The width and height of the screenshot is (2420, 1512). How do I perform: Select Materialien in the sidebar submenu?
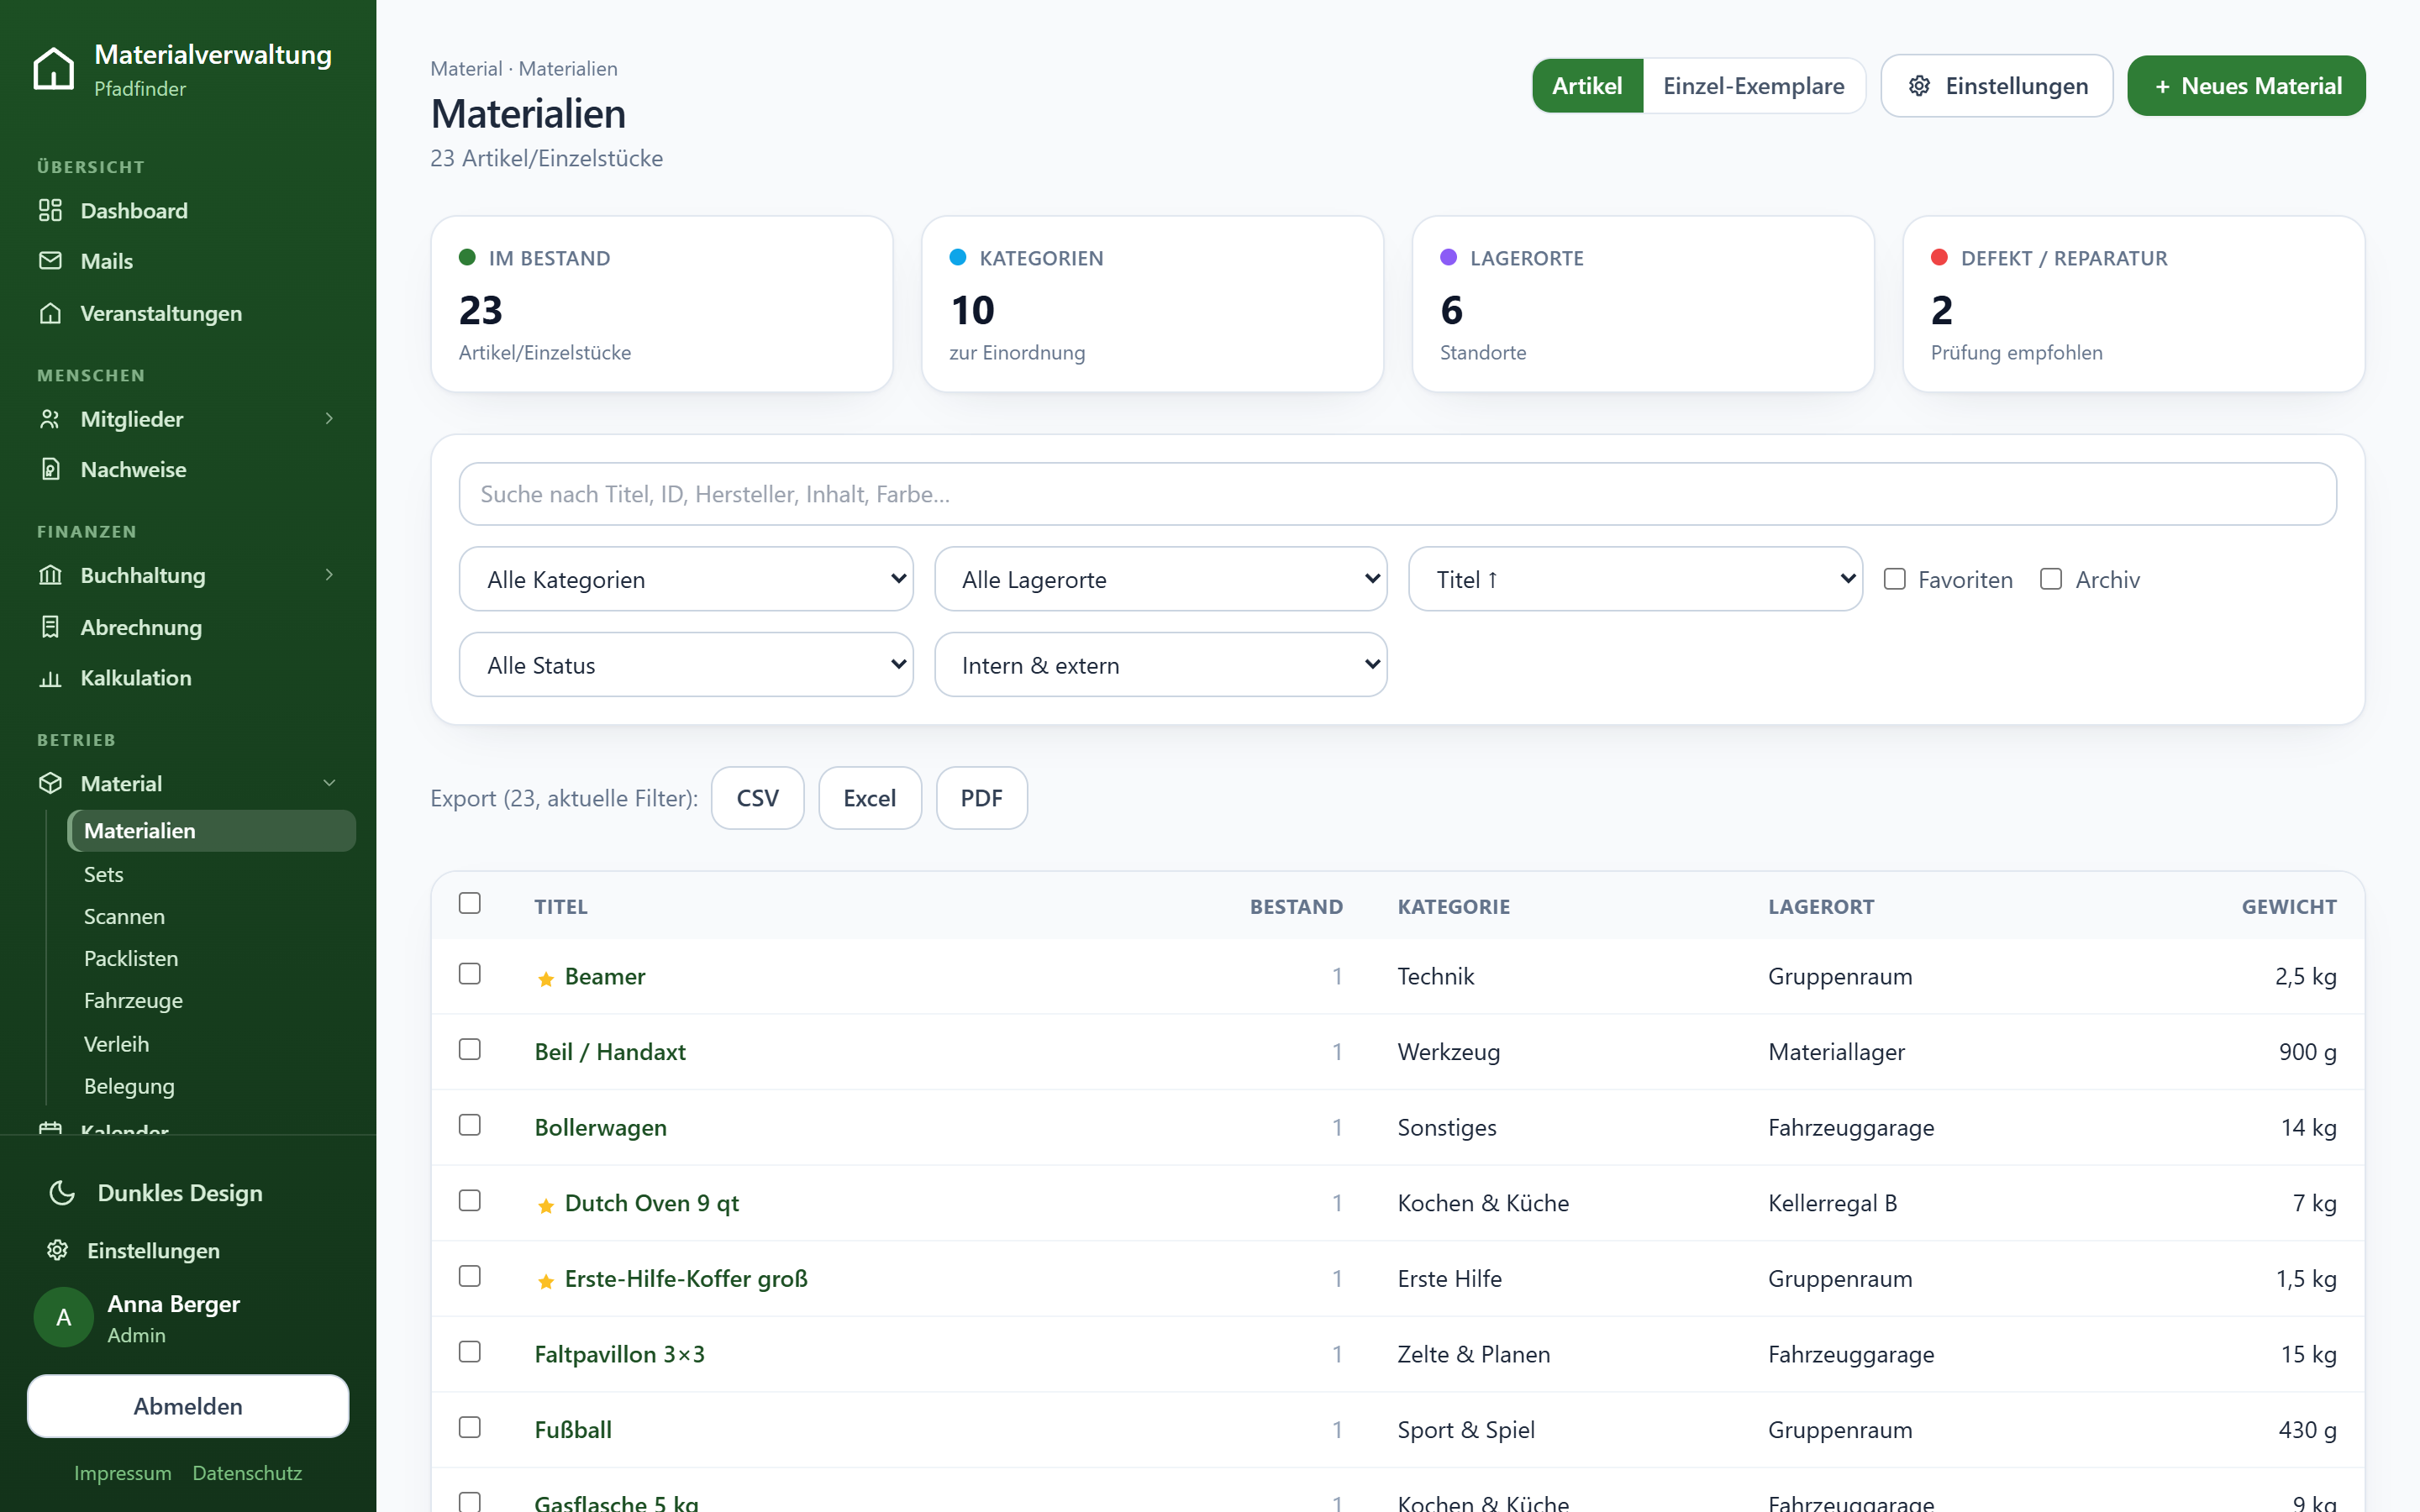coord(211,831)
